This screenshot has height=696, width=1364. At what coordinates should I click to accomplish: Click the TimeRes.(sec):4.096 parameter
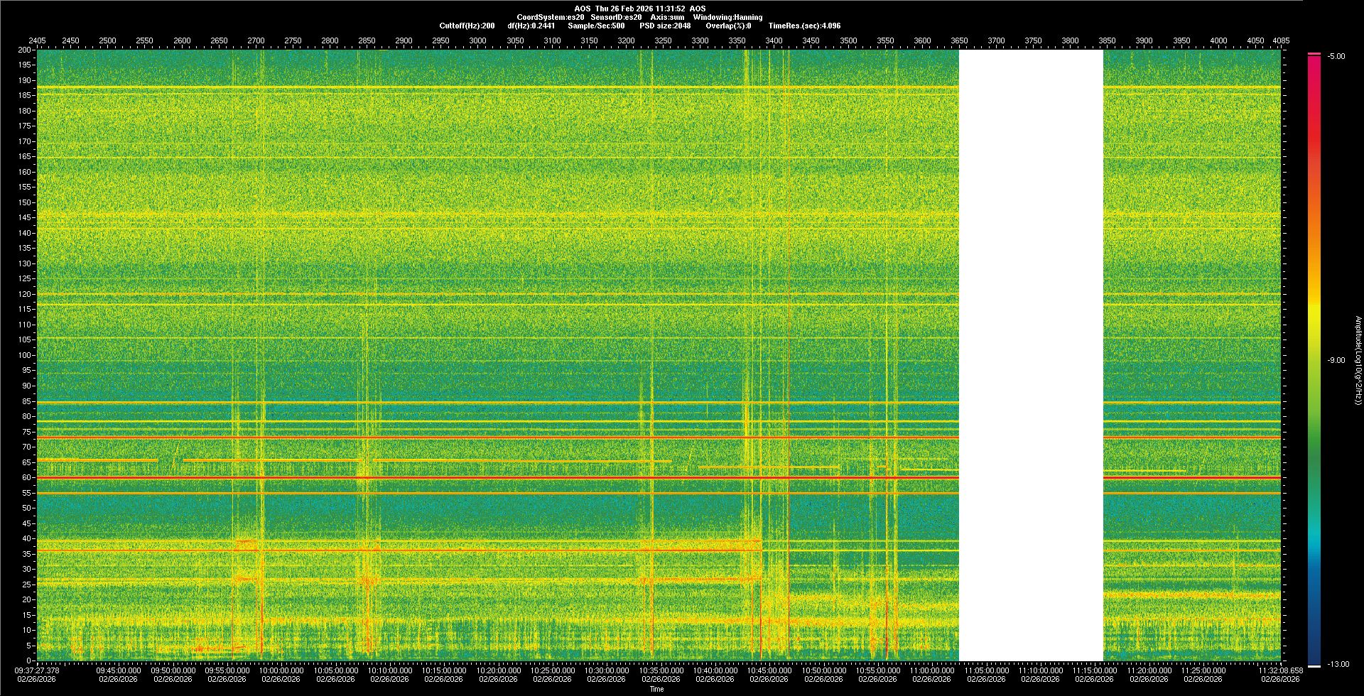pos(804,26)
